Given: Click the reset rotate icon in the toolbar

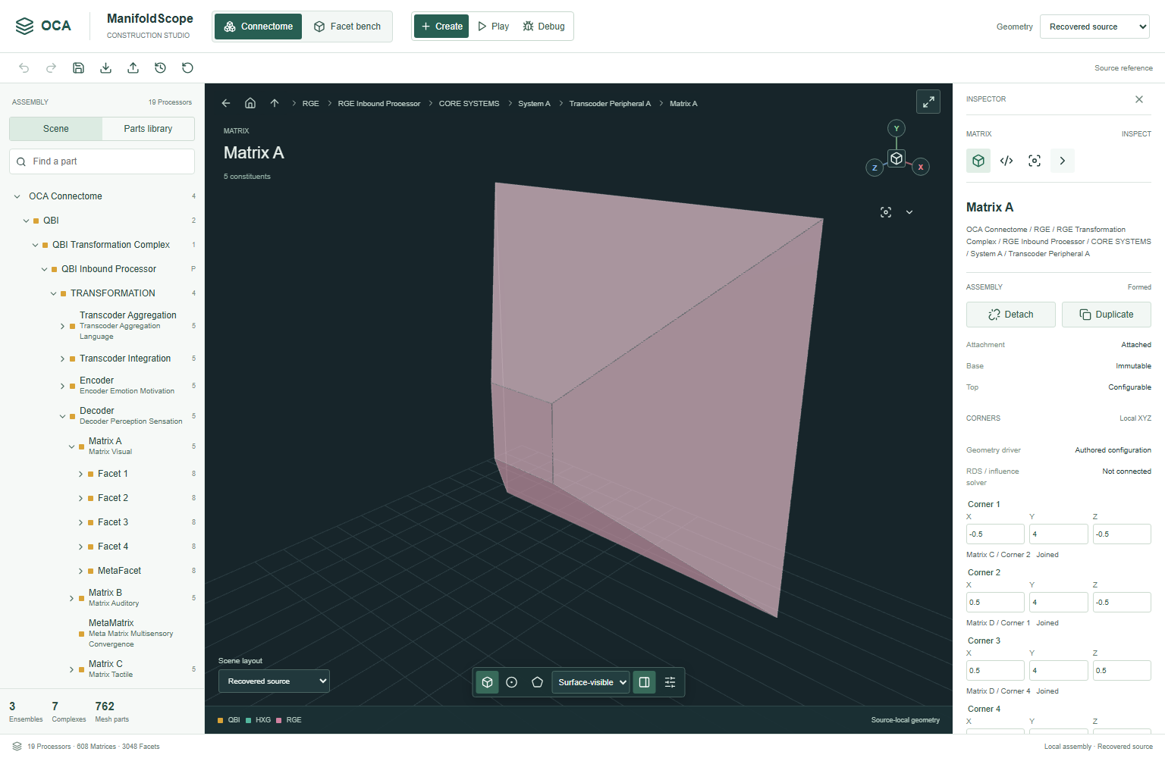Looking at the screenshot, I should pos(187,68).
